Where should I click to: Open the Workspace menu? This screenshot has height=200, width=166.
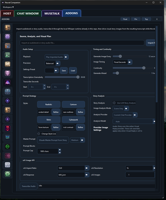8,7
